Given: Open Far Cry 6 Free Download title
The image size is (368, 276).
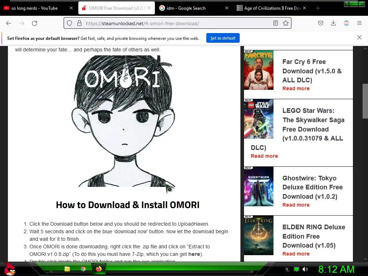Looking at the screenshot, I should (312, 71).
